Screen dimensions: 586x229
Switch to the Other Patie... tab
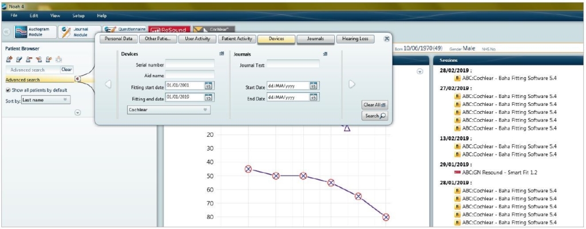158,39
